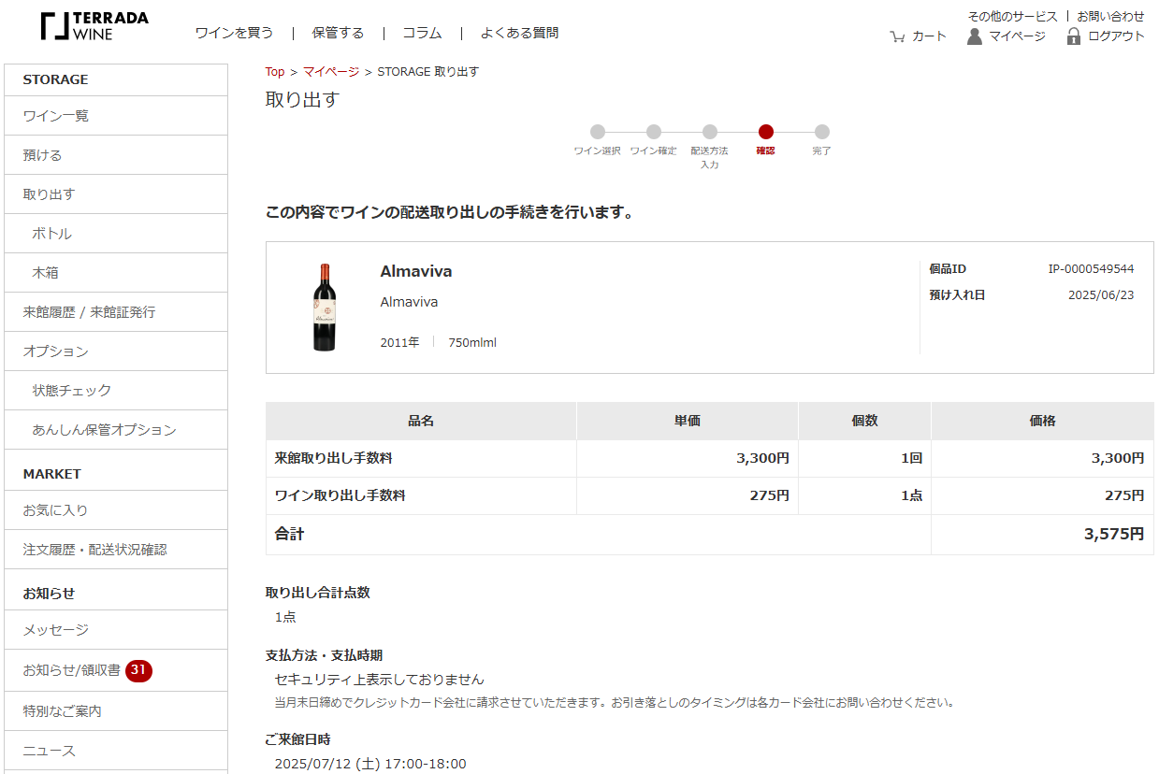Click the My Page person icon
The width and height of the screenshot is (1159, 774).
point(975,36)
